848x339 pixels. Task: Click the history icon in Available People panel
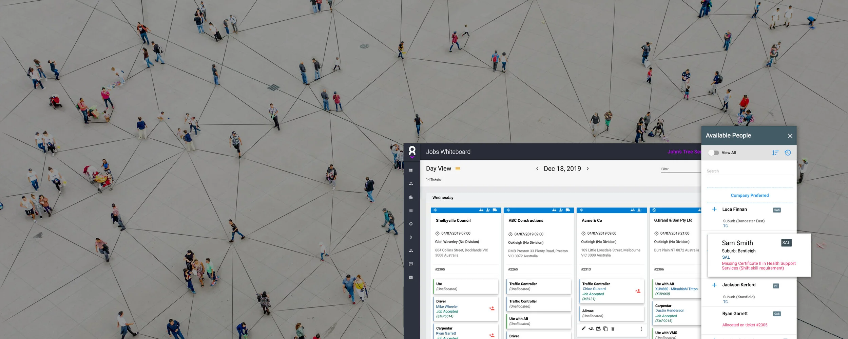pyautogui.click(x=788, y=153)
